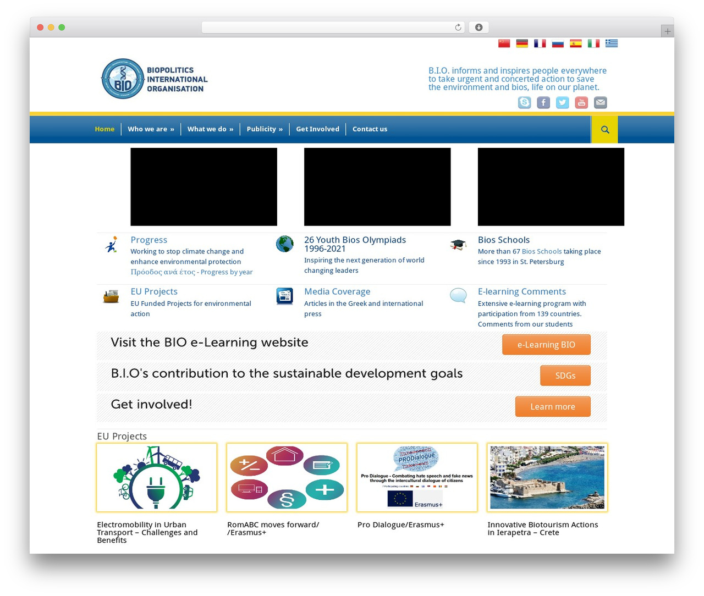Open the Facebook social icon
This screenshot has width=704, height=596.
(543, 102)
